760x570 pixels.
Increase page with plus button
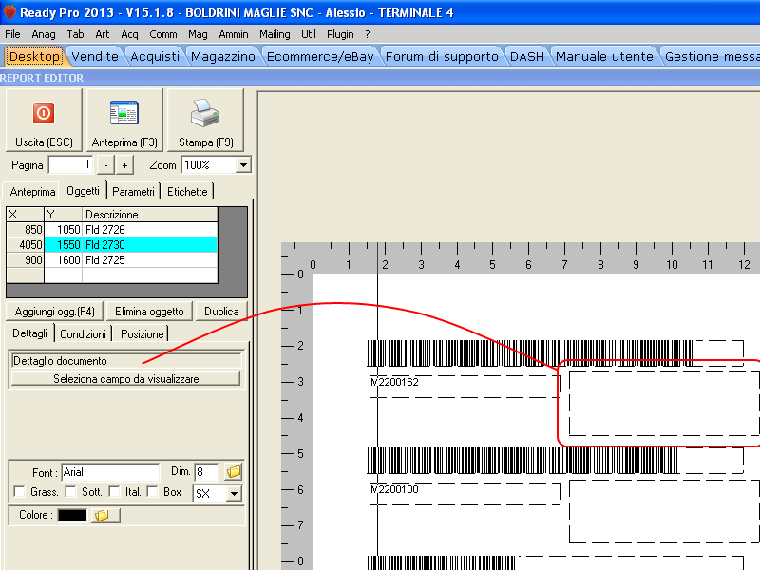(x=124, y=165)
